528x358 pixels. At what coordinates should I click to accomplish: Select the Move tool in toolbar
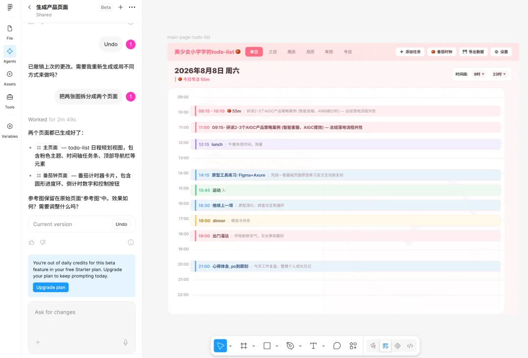pos(220,346)
